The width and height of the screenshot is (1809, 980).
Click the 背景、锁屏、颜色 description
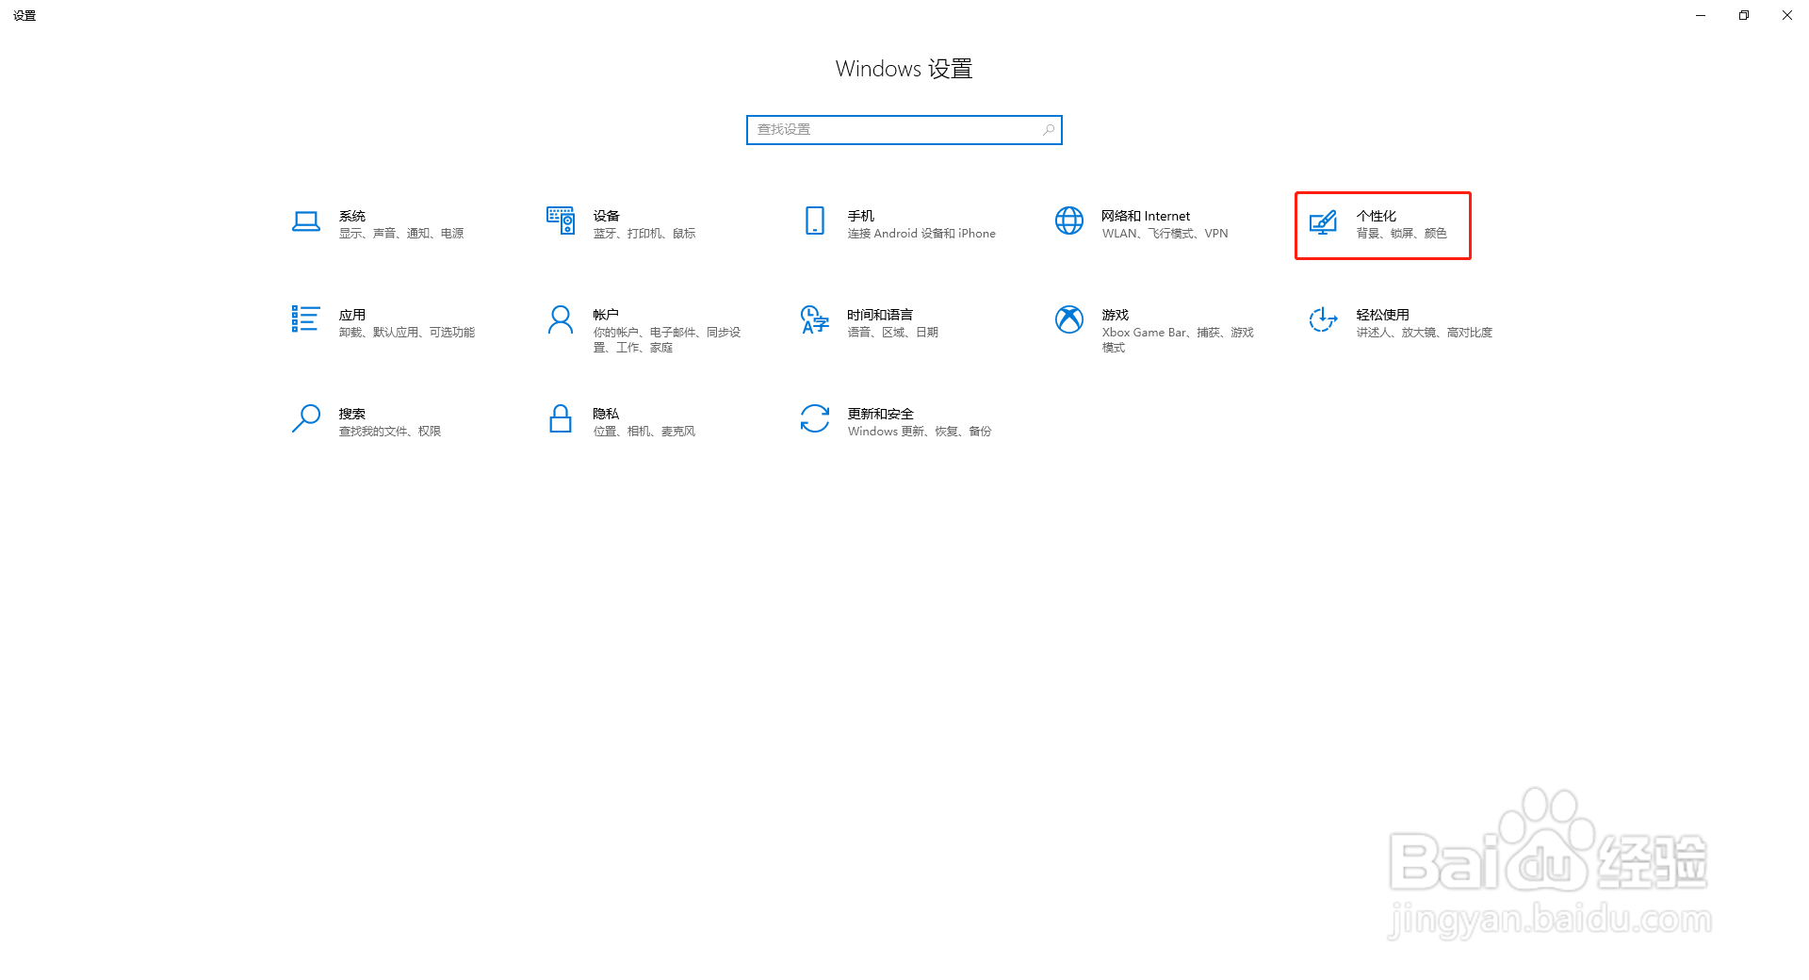coord(1402,234)
